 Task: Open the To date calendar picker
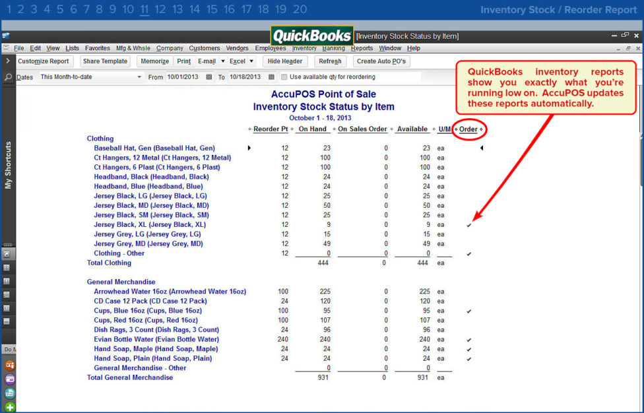click(x=271, y=77)
